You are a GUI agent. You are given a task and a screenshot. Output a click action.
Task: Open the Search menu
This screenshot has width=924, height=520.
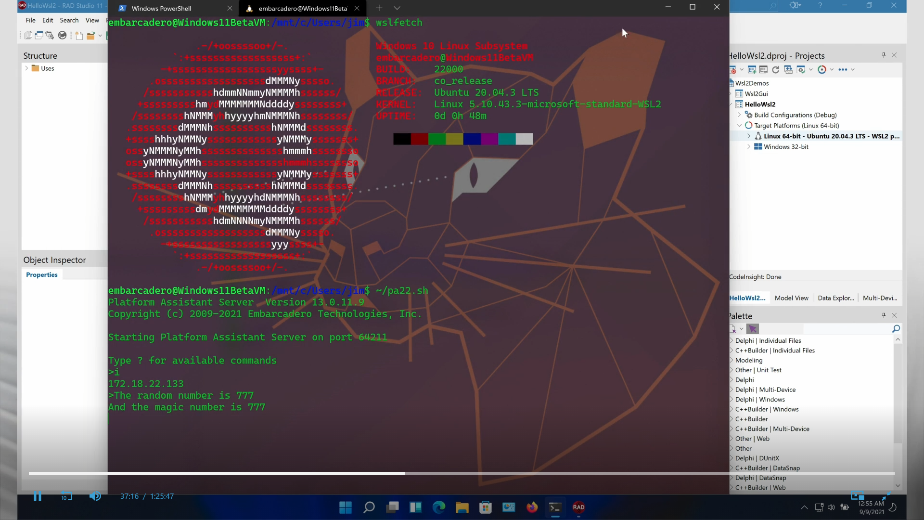(x=69, y=20)
